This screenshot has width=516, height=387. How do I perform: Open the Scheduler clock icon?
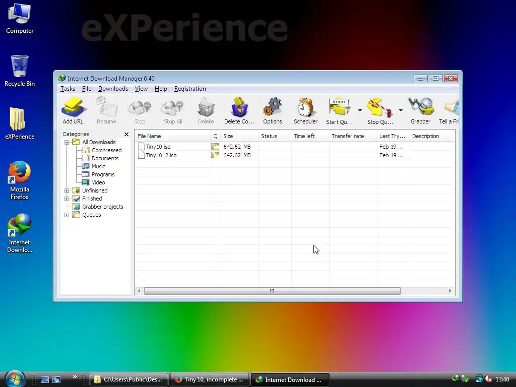306,110
